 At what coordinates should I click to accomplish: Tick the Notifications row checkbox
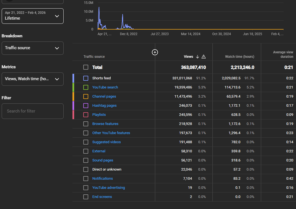click(86, 179)
